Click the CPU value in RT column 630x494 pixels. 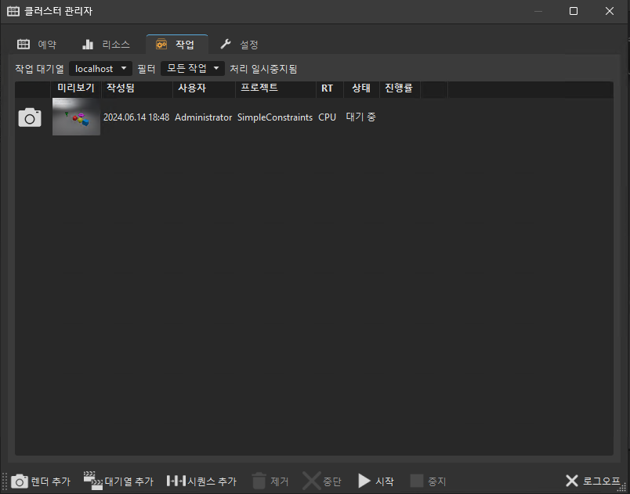coord(327,117)
